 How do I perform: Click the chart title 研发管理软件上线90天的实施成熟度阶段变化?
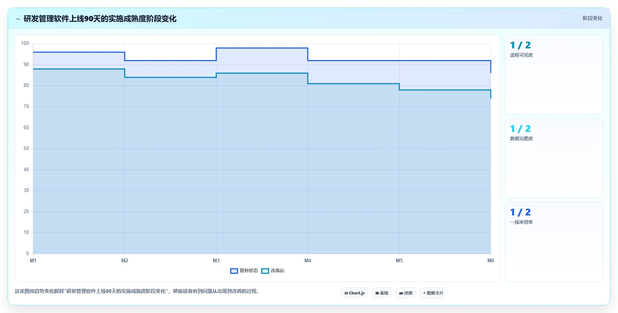tap(100, 19)
